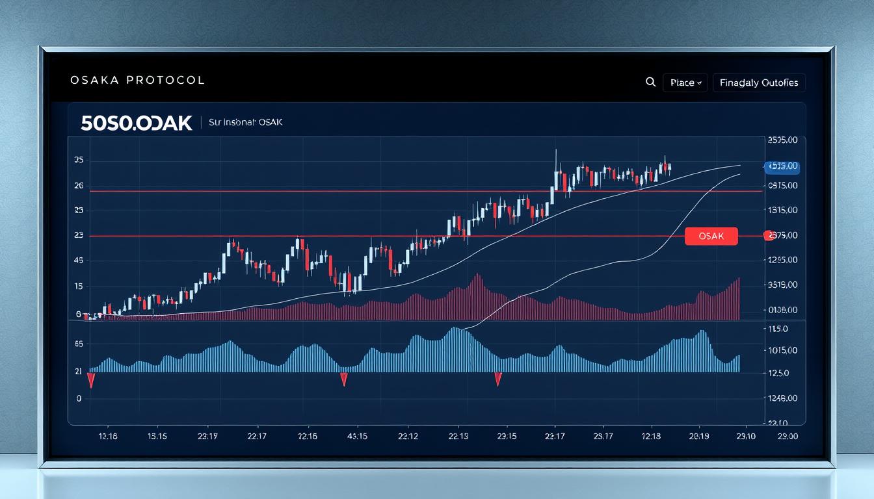The width and height of the screenshot is (874, 499).
Task: Open the Place dropdown
Action: (686, 83)
